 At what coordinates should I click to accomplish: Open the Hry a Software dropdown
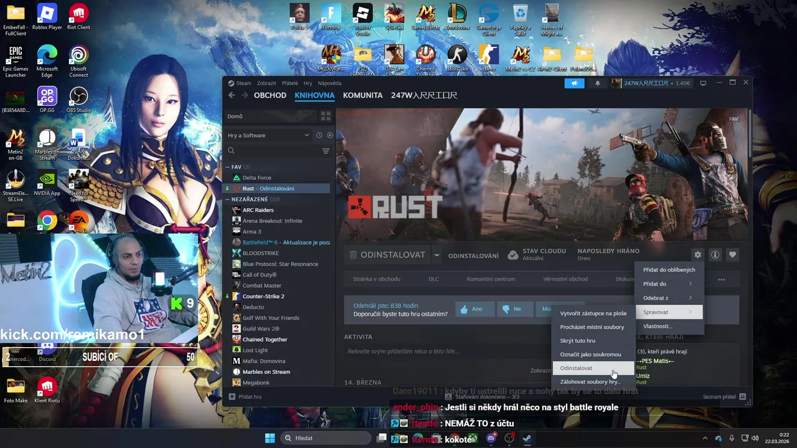click(268, 135)
